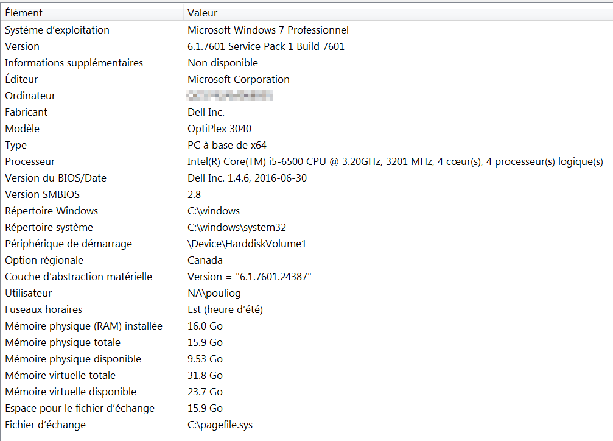The image size is (613, 441).
Task: Click the installed RAM value "16.0 Go"
Action: click(205, 326)
